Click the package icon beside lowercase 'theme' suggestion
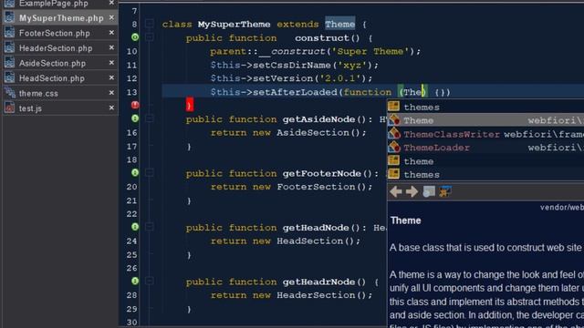The image size is (584, 328). coord(394,160)
